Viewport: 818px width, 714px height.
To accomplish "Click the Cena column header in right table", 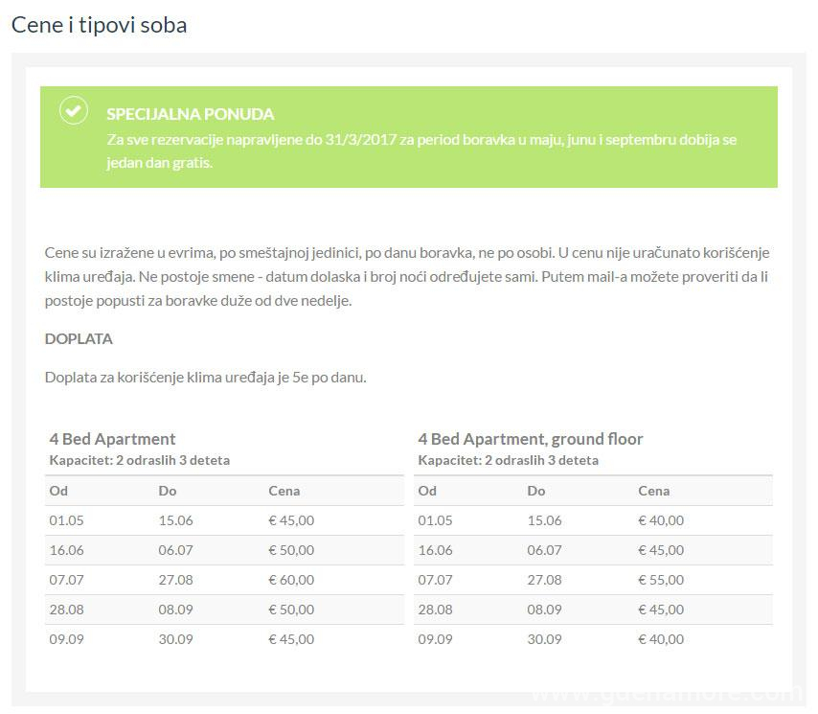I will tap(653, 491).
